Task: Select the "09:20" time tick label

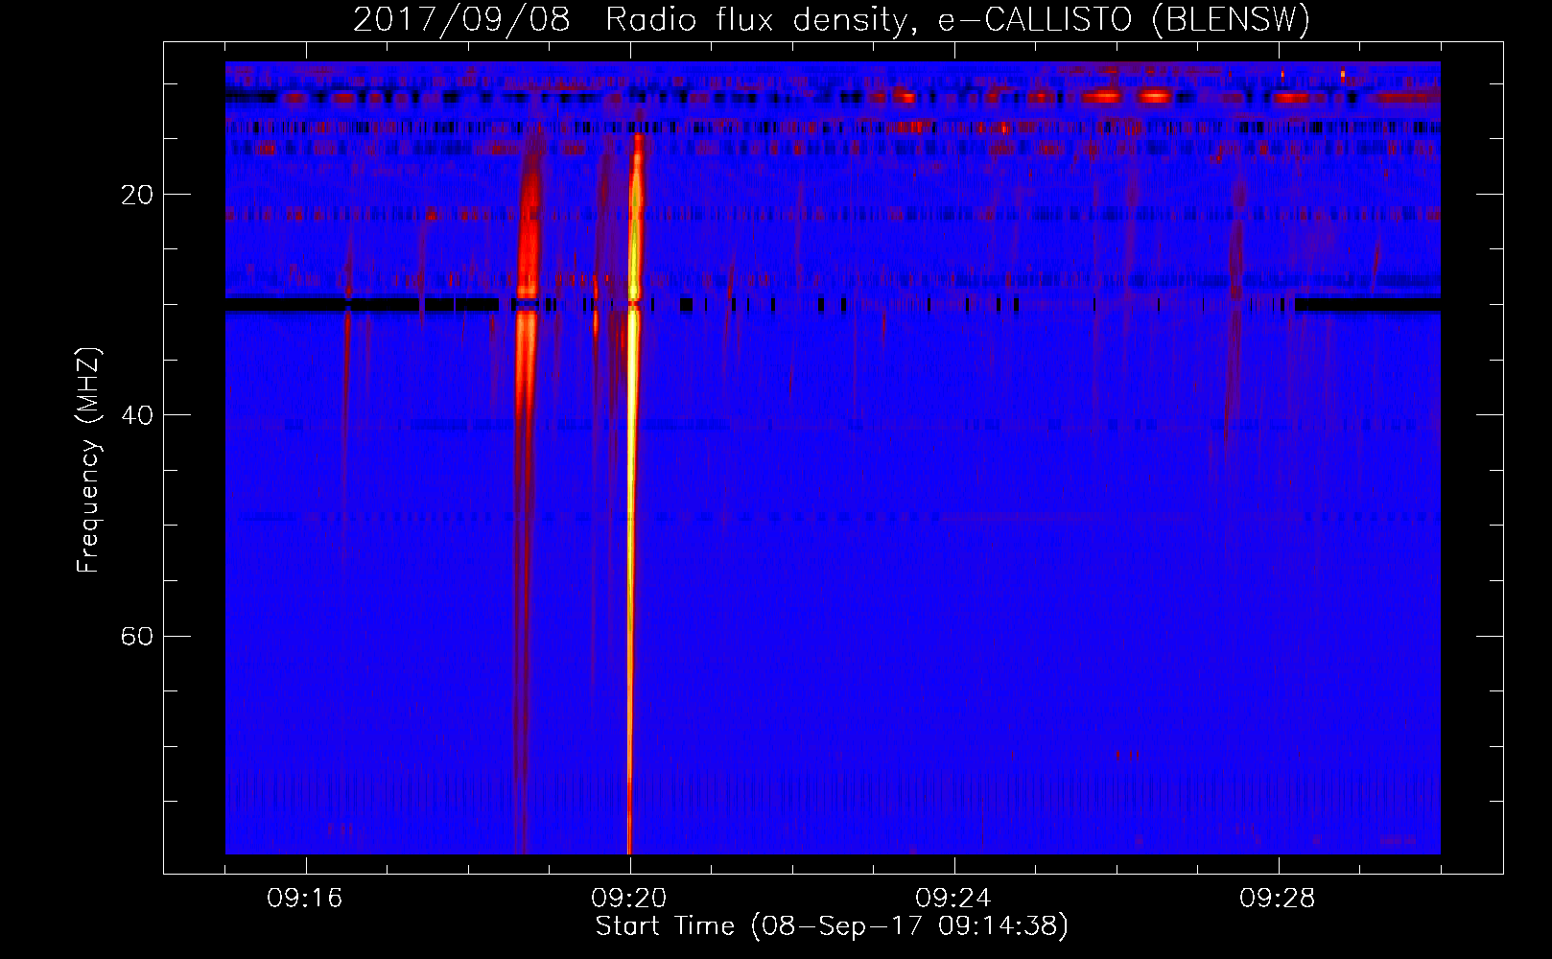Action: pyautogui.click(x=629, y=899)
